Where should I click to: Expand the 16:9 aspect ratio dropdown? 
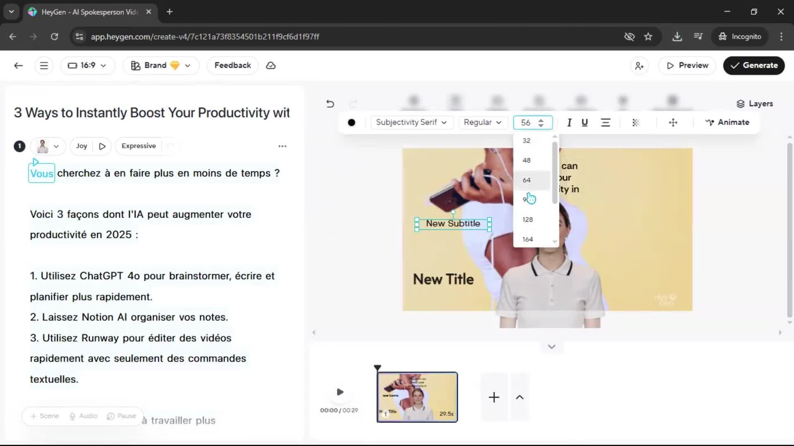87,66
